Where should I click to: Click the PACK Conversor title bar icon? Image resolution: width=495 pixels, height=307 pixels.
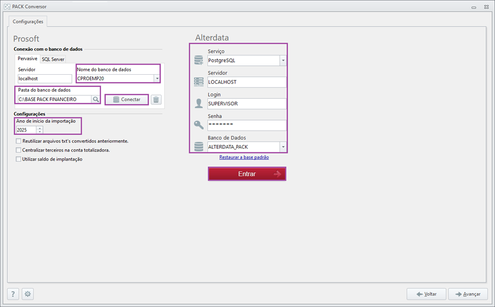(7, 6)
